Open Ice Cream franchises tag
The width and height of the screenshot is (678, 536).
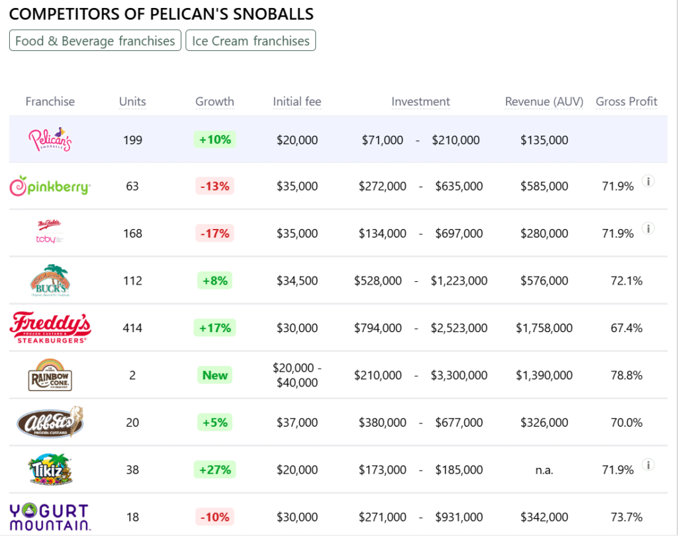[251, 41]
